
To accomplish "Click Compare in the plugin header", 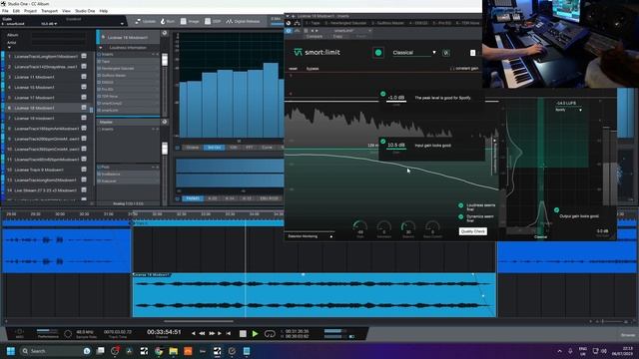I will [x=315, y=36].
